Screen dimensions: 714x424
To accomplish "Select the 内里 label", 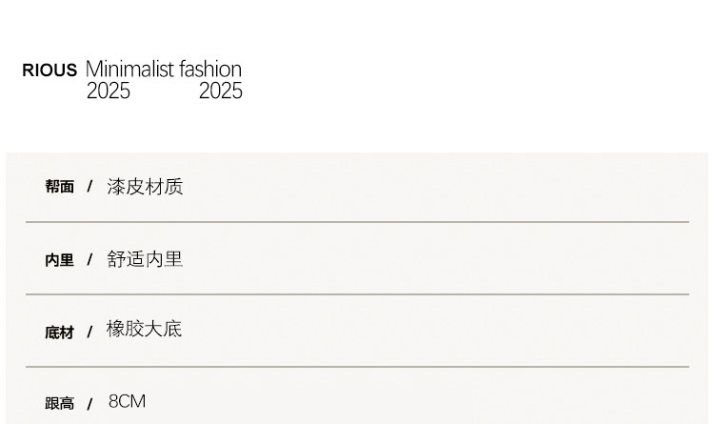I will [59, 260].
